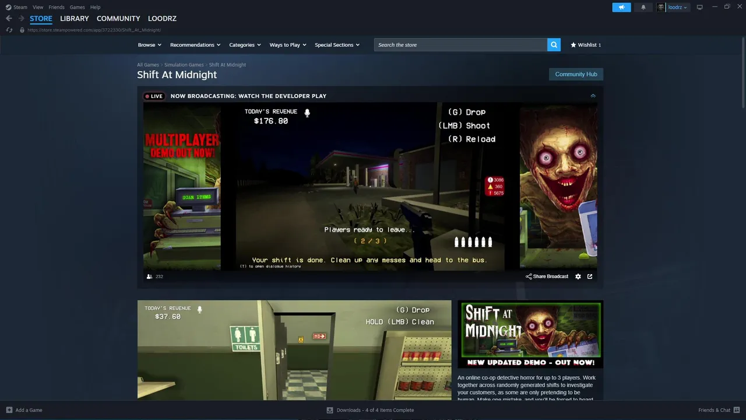Screen dimensions: 746x420
Task: Click the magnifying glass search button
Action: [554, 45]
